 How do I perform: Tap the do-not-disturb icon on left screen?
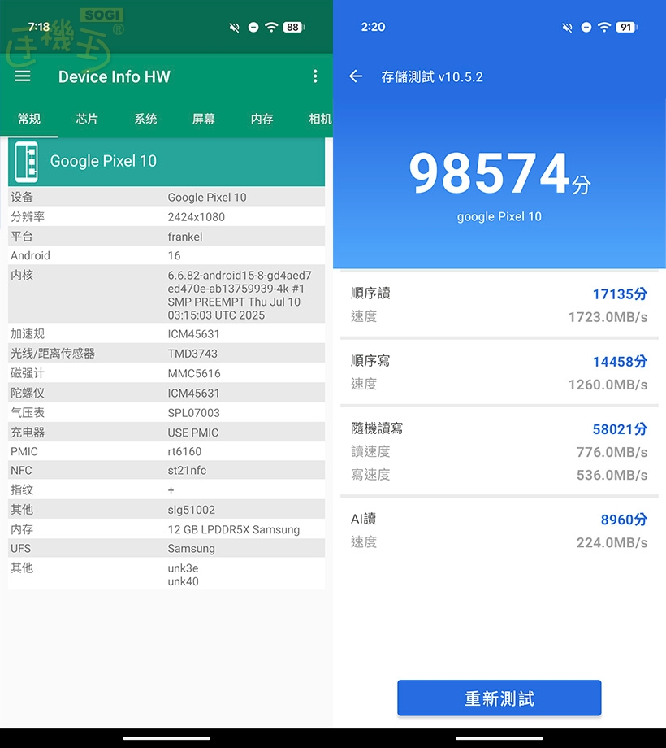[253, 28]
